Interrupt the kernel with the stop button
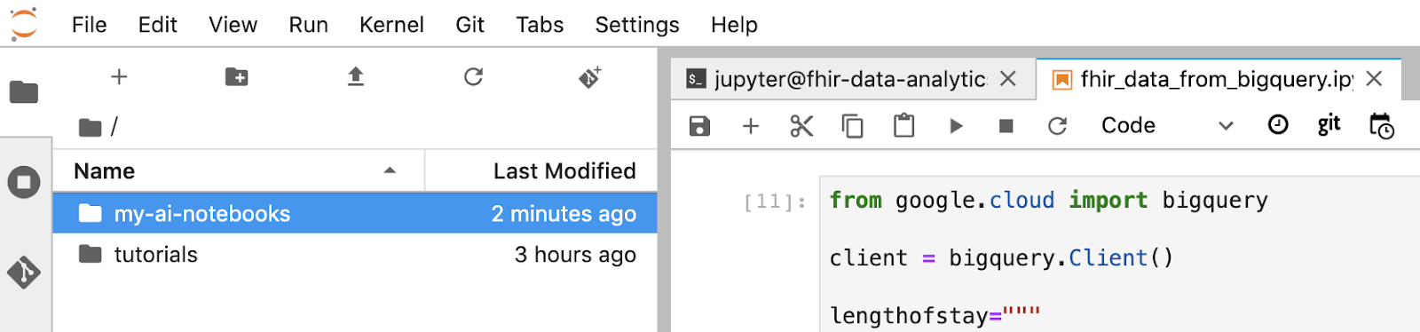This screenshot has width=1420, height=332. (x=1006, y=126)
